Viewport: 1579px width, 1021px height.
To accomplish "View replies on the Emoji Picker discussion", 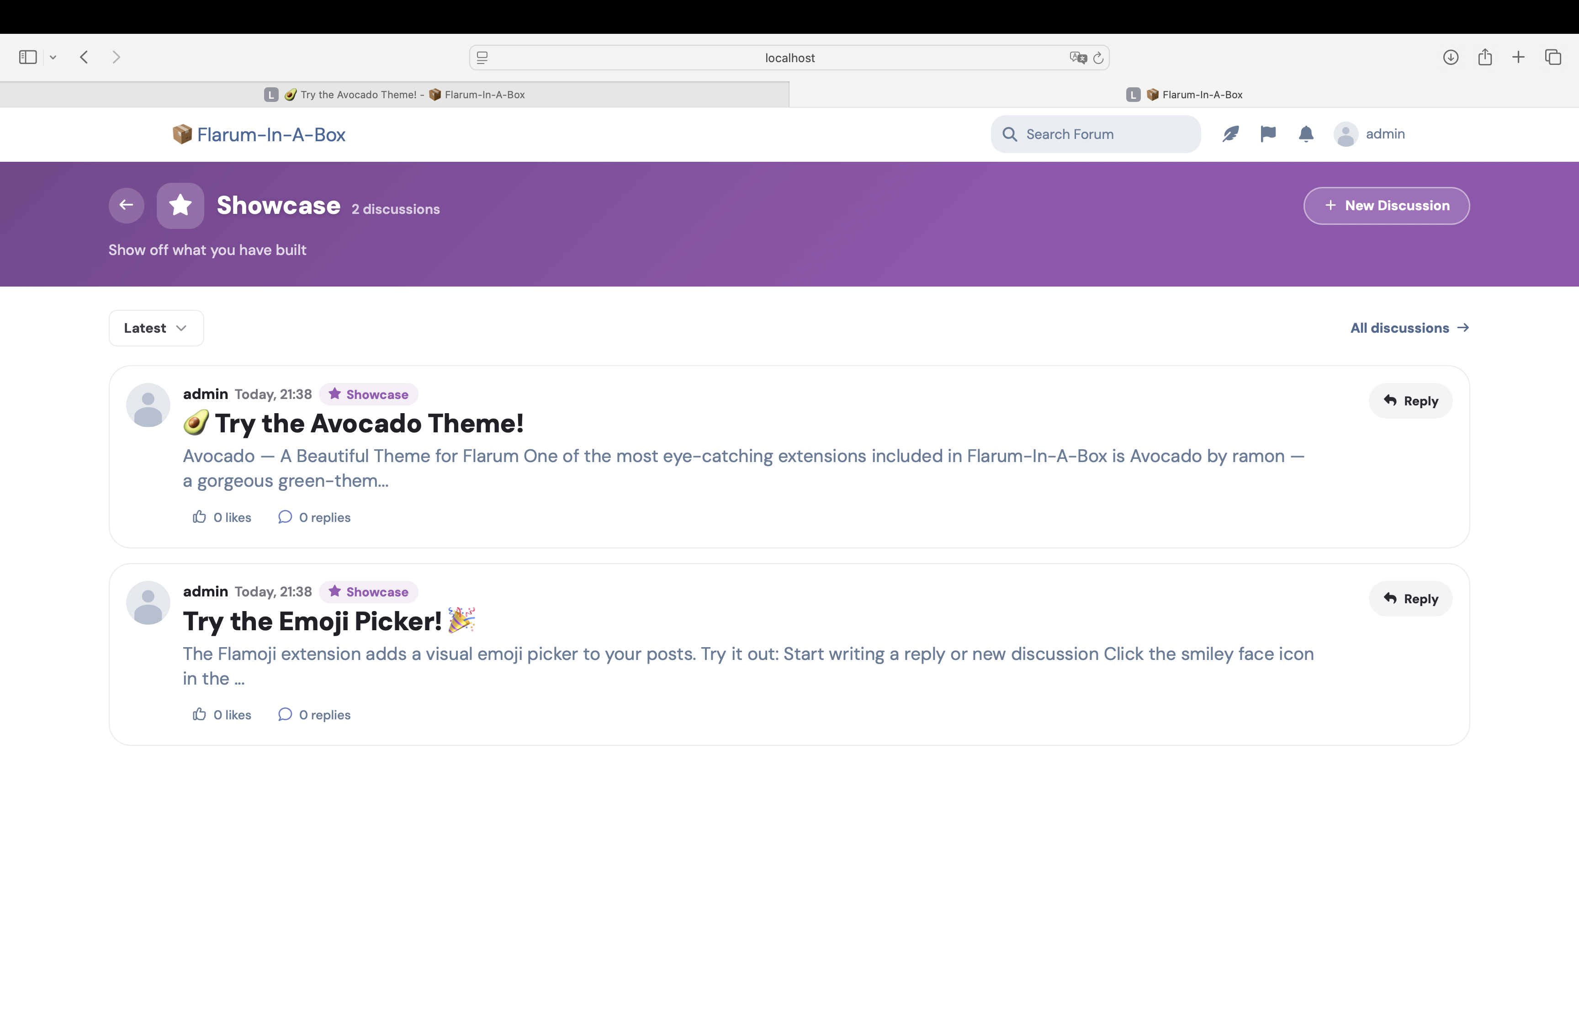I will [x=314, y=715].
